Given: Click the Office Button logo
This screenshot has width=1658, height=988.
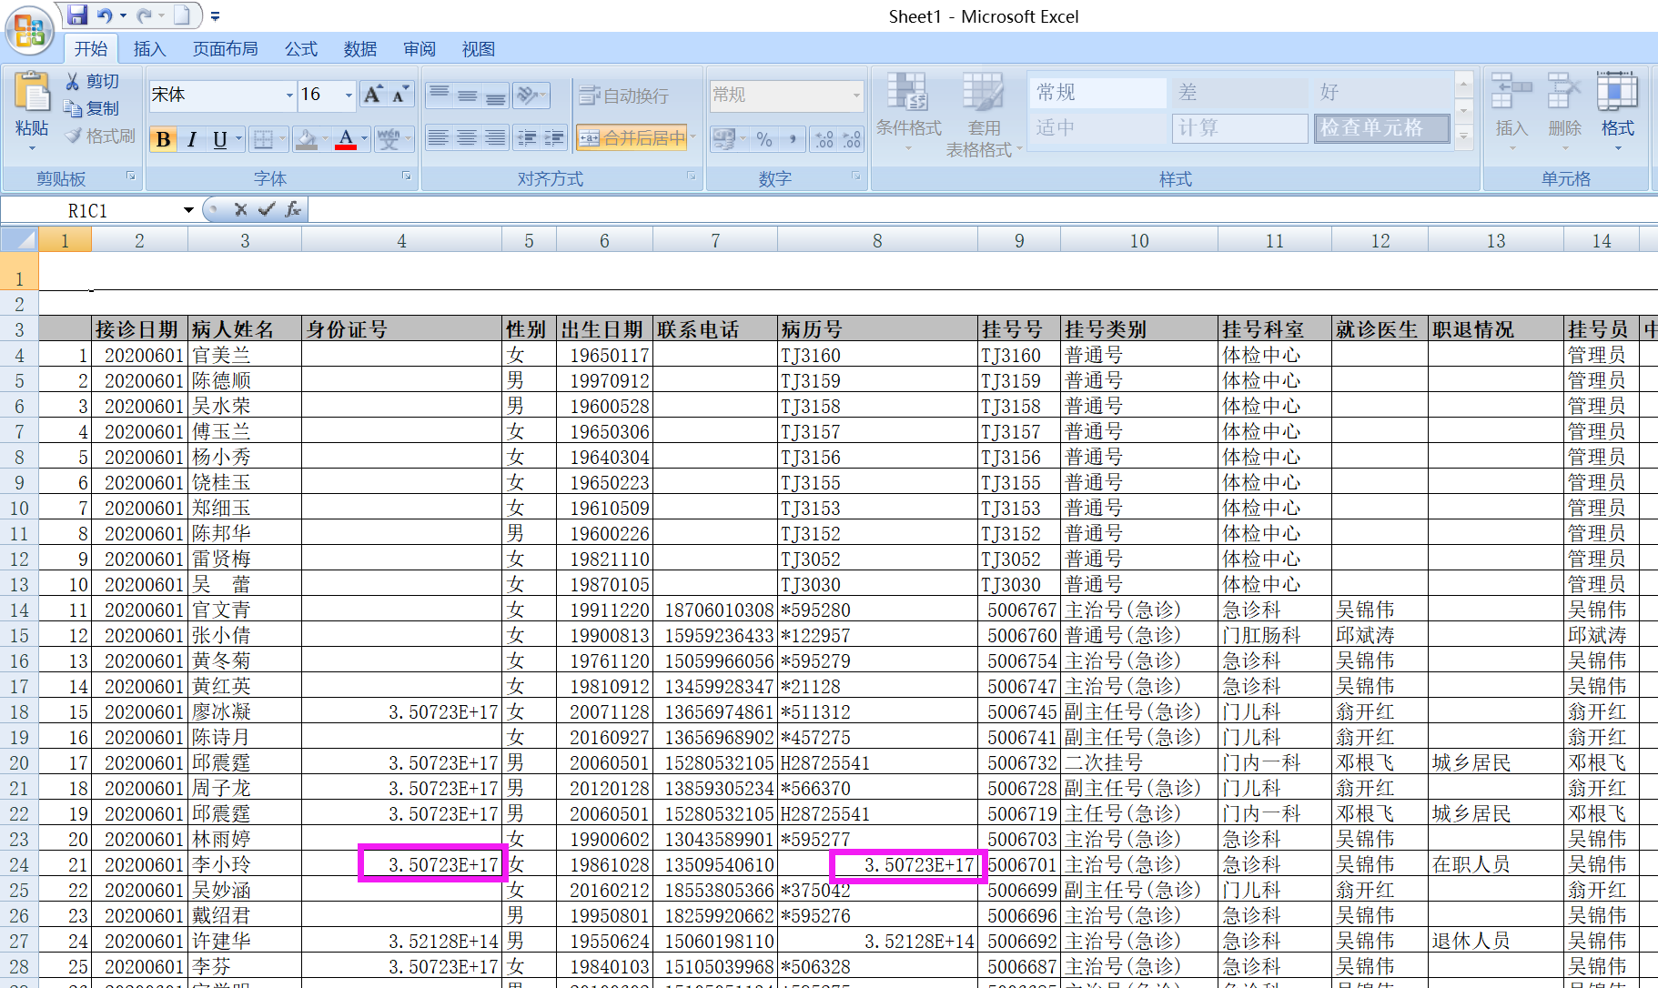Looking at the screenshot, I should tap(29, 32).
